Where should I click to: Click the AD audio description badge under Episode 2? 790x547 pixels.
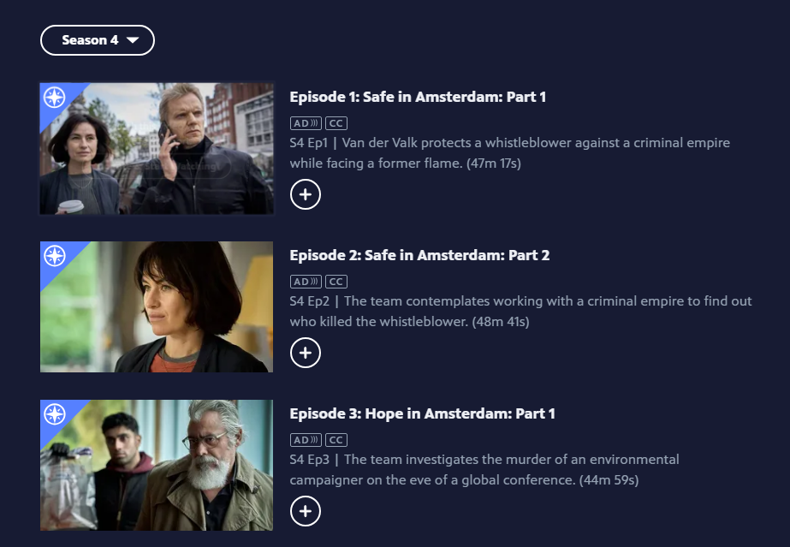[x=306, y=282]
